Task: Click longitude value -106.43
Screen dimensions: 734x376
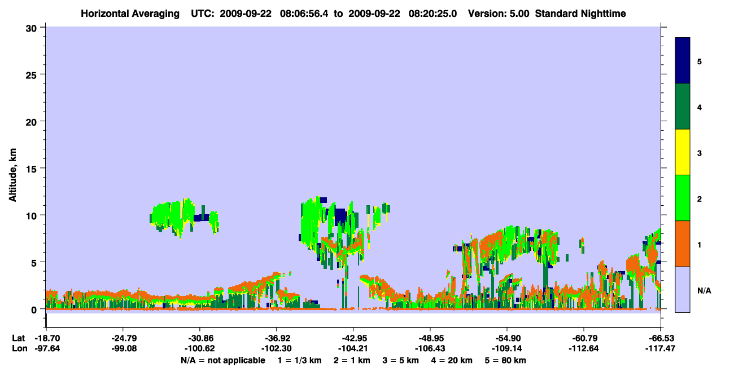Action: [430, 348]
